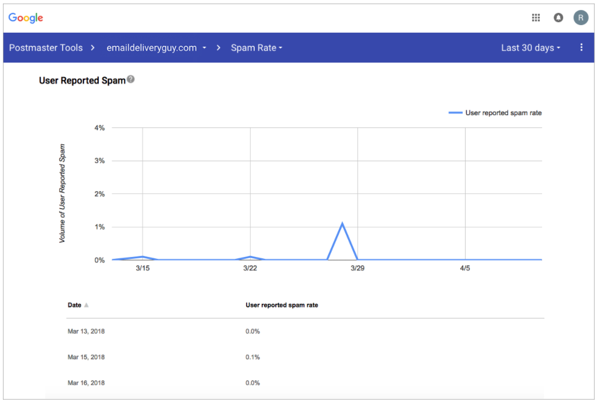Open the Google apps grid launcher
Viewport: 597px width, 402px height.
pos(536,18)
